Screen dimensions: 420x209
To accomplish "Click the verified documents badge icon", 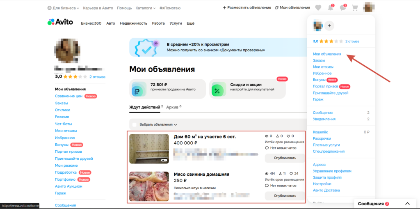I will 146,48.
